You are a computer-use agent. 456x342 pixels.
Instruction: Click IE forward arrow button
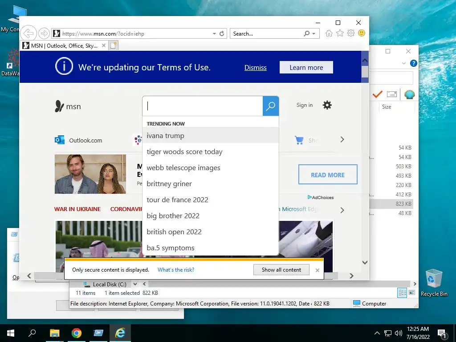44,33
